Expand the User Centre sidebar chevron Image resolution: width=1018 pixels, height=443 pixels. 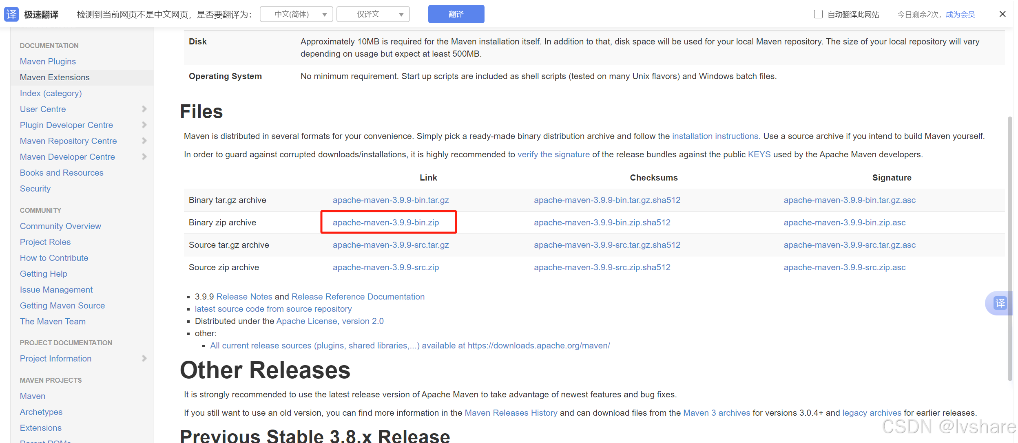point(144,109)
